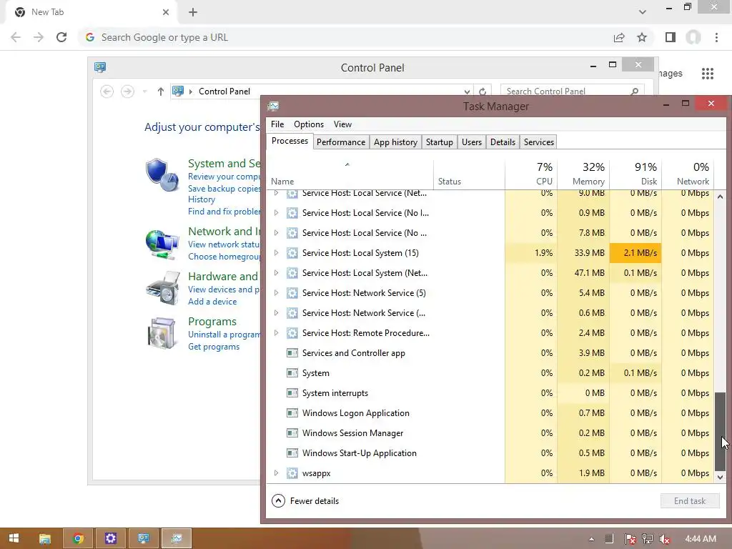Open Get programs link in Control Panel
This screenshot has height=549, width=732.
[214, 347]
